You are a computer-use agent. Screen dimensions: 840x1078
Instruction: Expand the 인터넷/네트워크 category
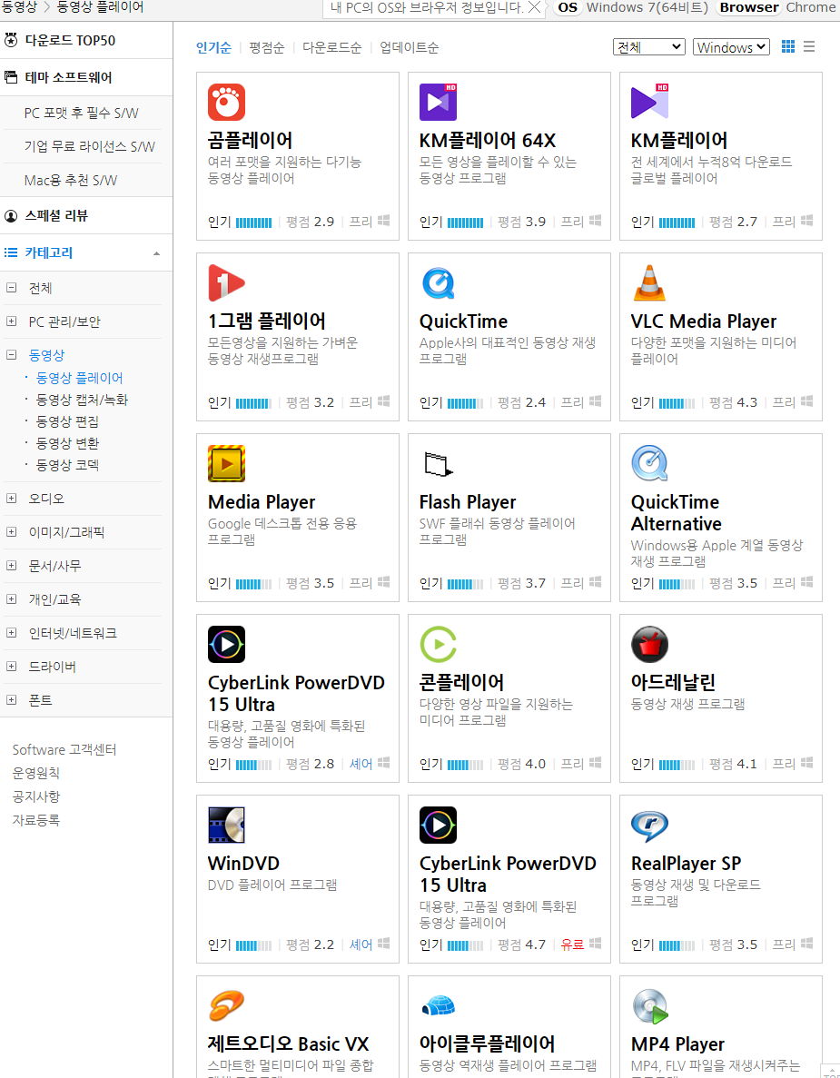11,632
